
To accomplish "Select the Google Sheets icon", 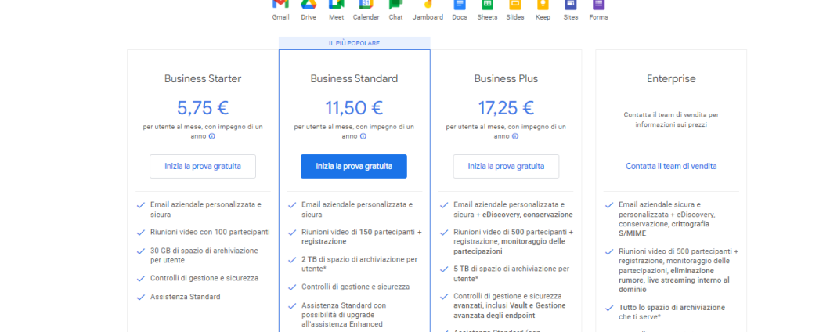I will point(487,5).
